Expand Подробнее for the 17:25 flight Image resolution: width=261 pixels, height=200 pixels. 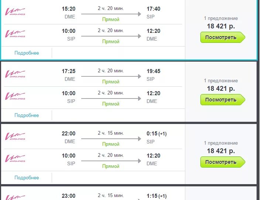tap(27, 115)
